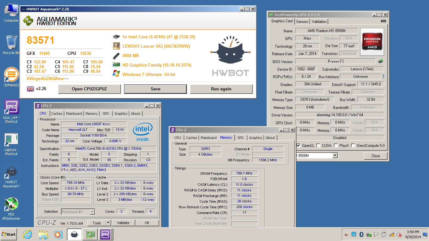Image resolution: width=429 pixels, height=241 pixels.
Task: Click the Bluetooth tray icon
Action: [x=361, y=234]
